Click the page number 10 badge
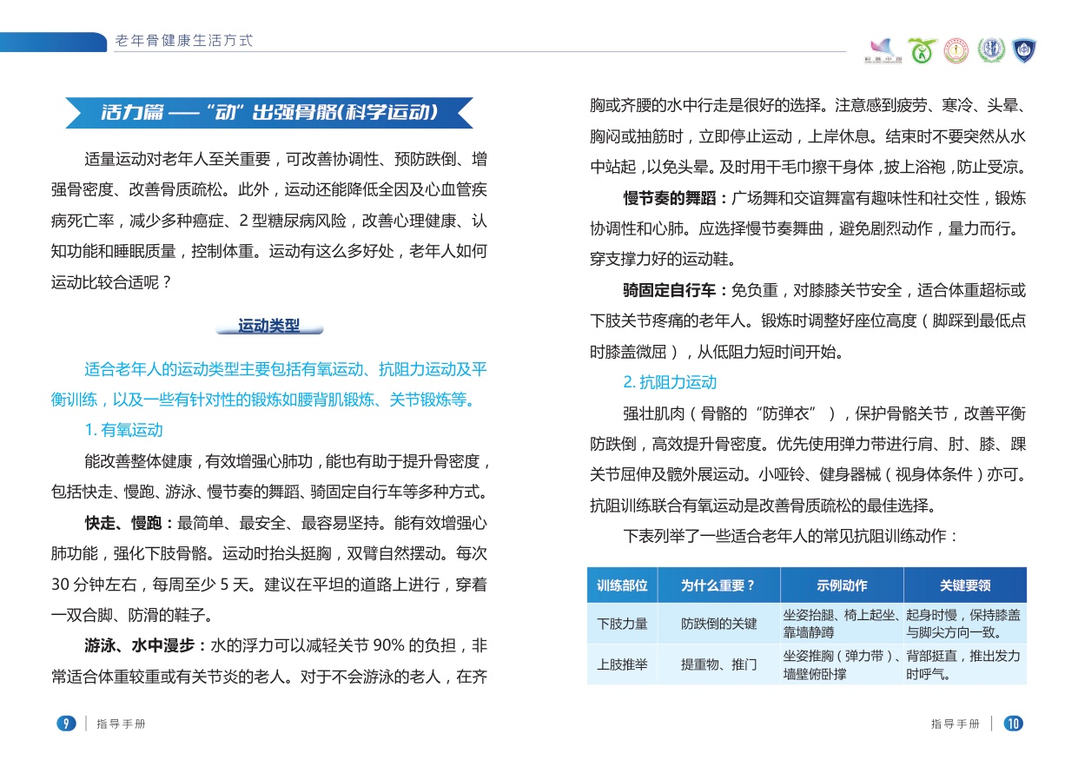Screen dimensions: 1078x760 (1013, 724)
